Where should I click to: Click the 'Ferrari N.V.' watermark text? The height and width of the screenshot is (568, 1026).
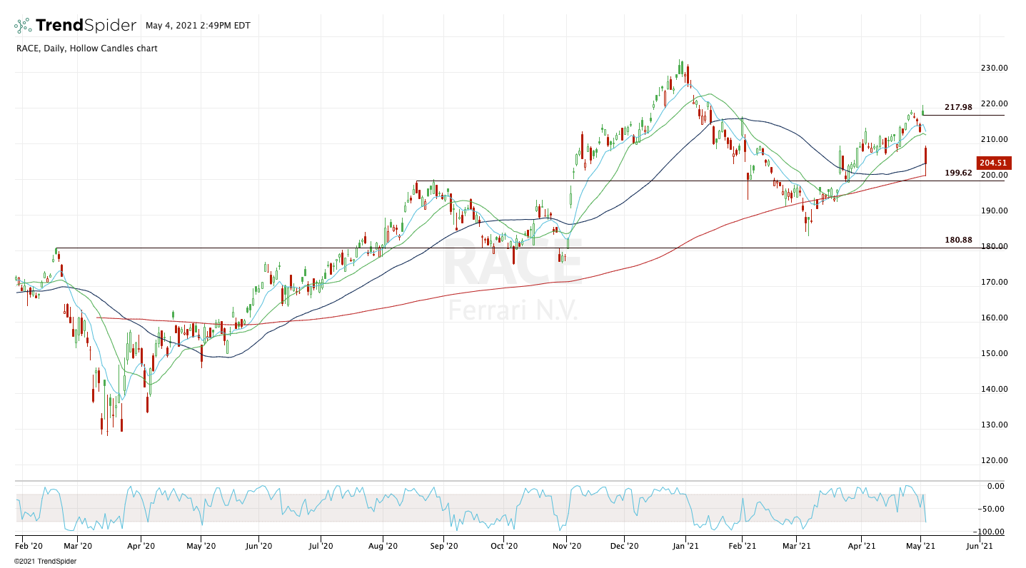(x=512, y=309)
